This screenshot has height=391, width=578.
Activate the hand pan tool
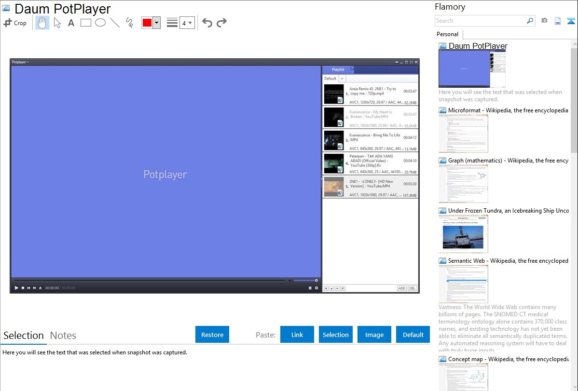pos(42,23)
